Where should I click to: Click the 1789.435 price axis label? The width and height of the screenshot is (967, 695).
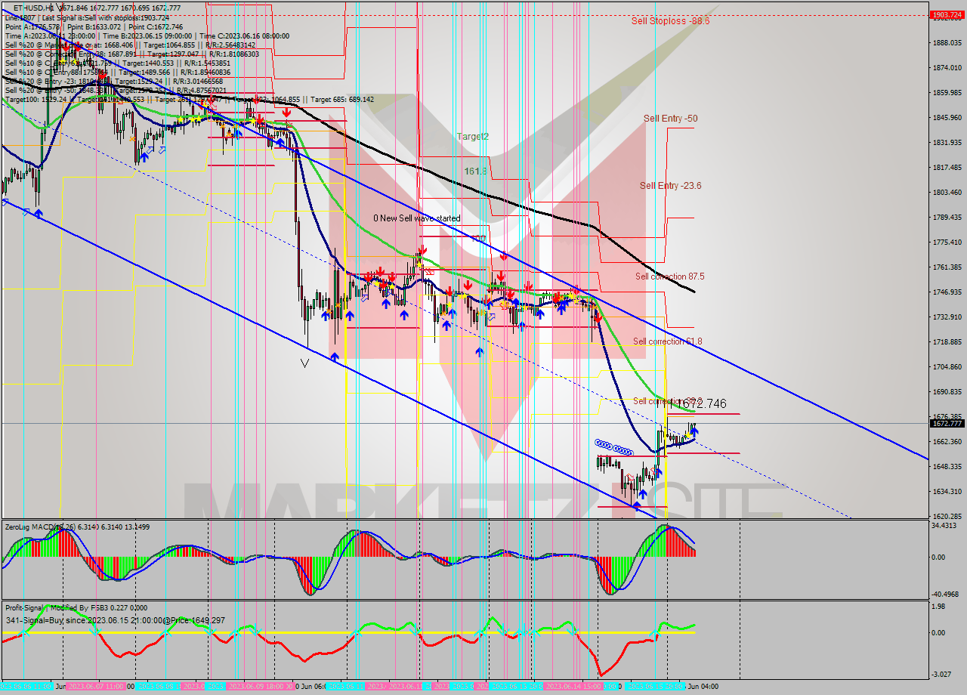947,218
